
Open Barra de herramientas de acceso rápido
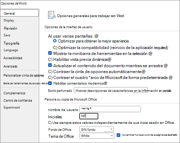point(26,83)
